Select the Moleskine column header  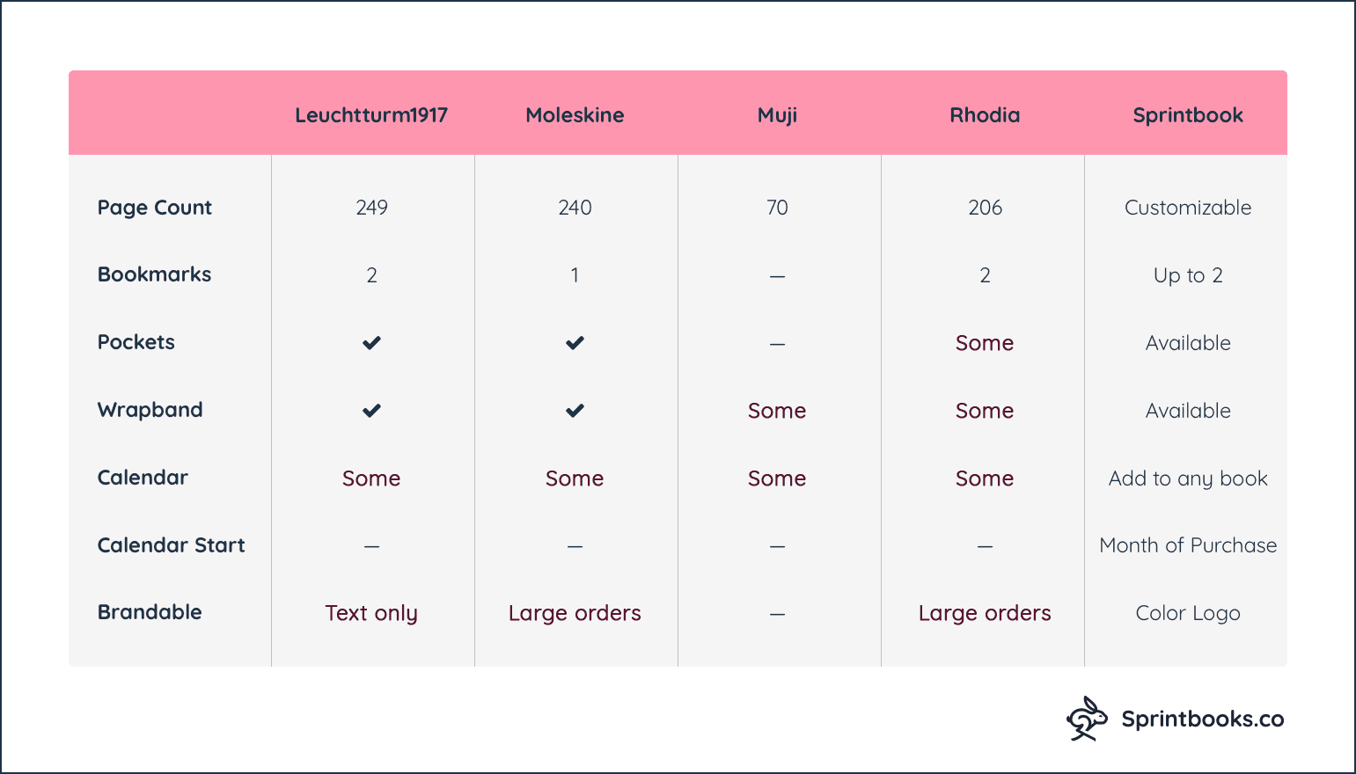click(x=575, y=115)
